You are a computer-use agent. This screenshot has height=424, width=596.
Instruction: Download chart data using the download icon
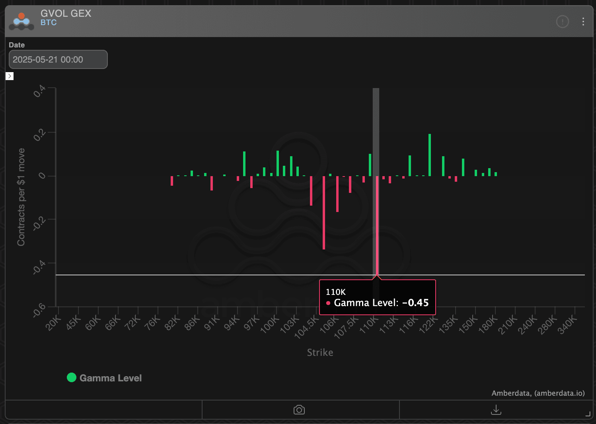click(x=496, y=410)
